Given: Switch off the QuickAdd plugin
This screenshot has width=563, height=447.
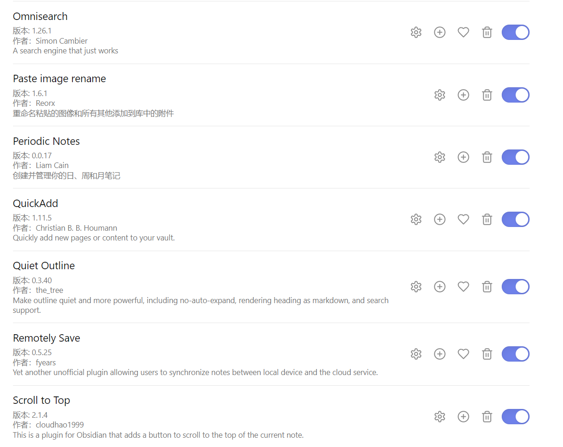Looking at the screenshot, I should pos(516,220).
